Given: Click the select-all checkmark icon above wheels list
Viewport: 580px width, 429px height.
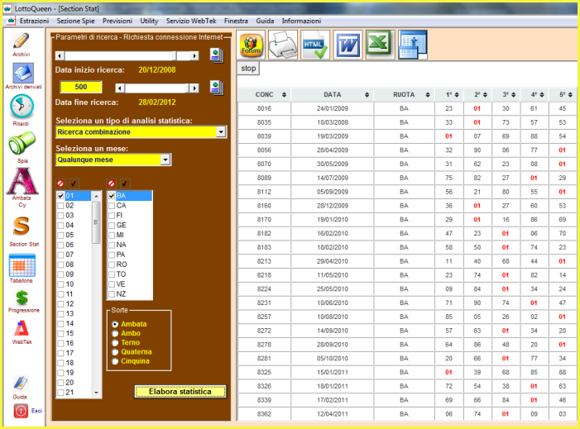Looking at the screenshot, I should coord(125,184).
